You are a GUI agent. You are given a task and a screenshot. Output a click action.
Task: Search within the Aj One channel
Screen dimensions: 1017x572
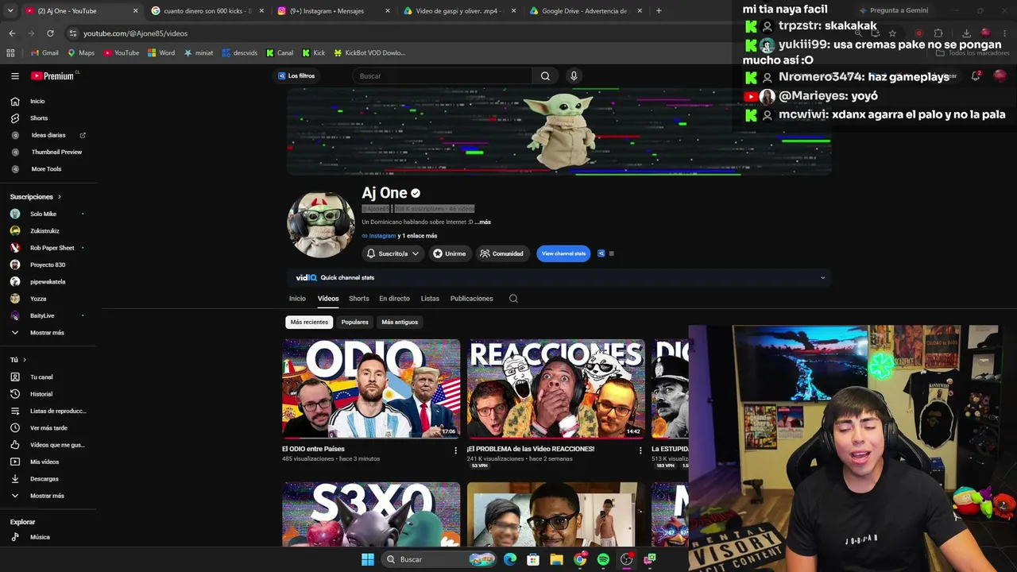click(513, 299)
